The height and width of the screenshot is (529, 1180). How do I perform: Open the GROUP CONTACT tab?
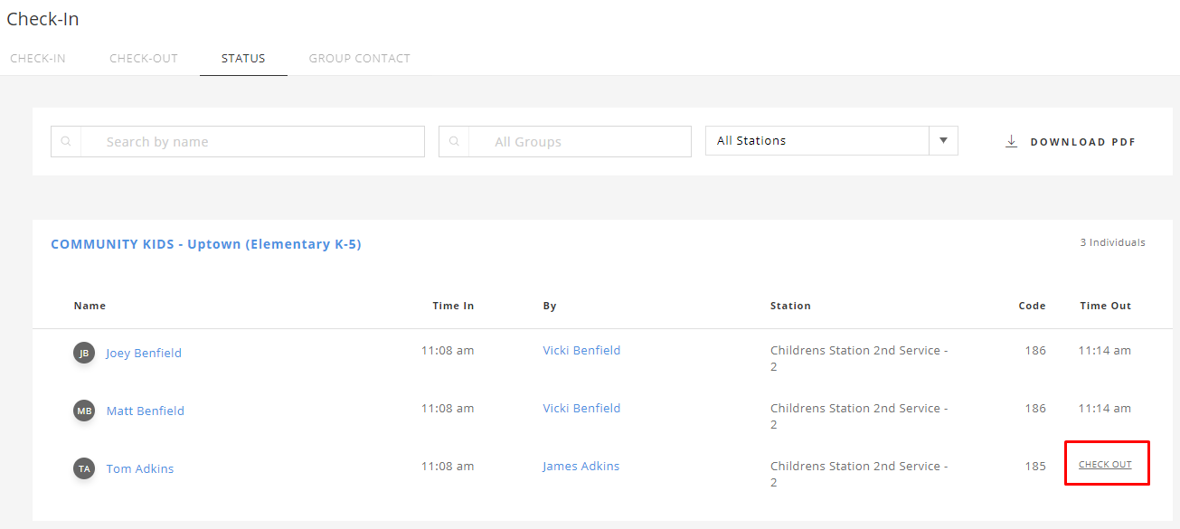pyautogui.click(x=359, y=57)
